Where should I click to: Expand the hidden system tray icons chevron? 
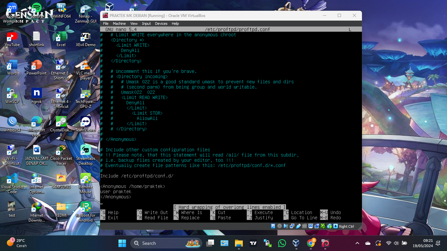[357, 243]
